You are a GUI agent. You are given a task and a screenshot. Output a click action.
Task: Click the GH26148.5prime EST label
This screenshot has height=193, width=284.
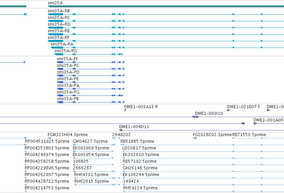[140, 168]
